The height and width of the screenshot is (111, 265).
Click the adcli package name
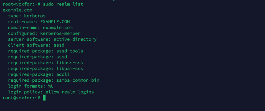[63, 74]
